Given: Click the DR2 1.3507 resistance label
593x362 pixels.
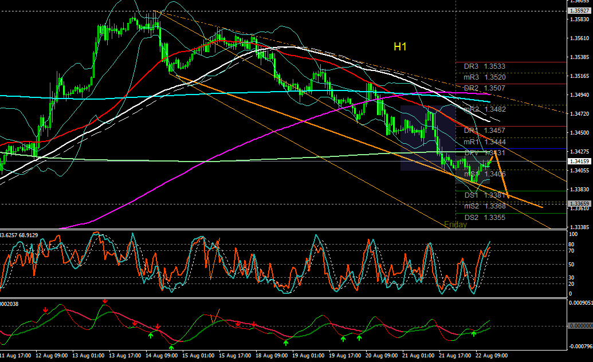Looking at the screenshot, I should (x=485, y=88).
